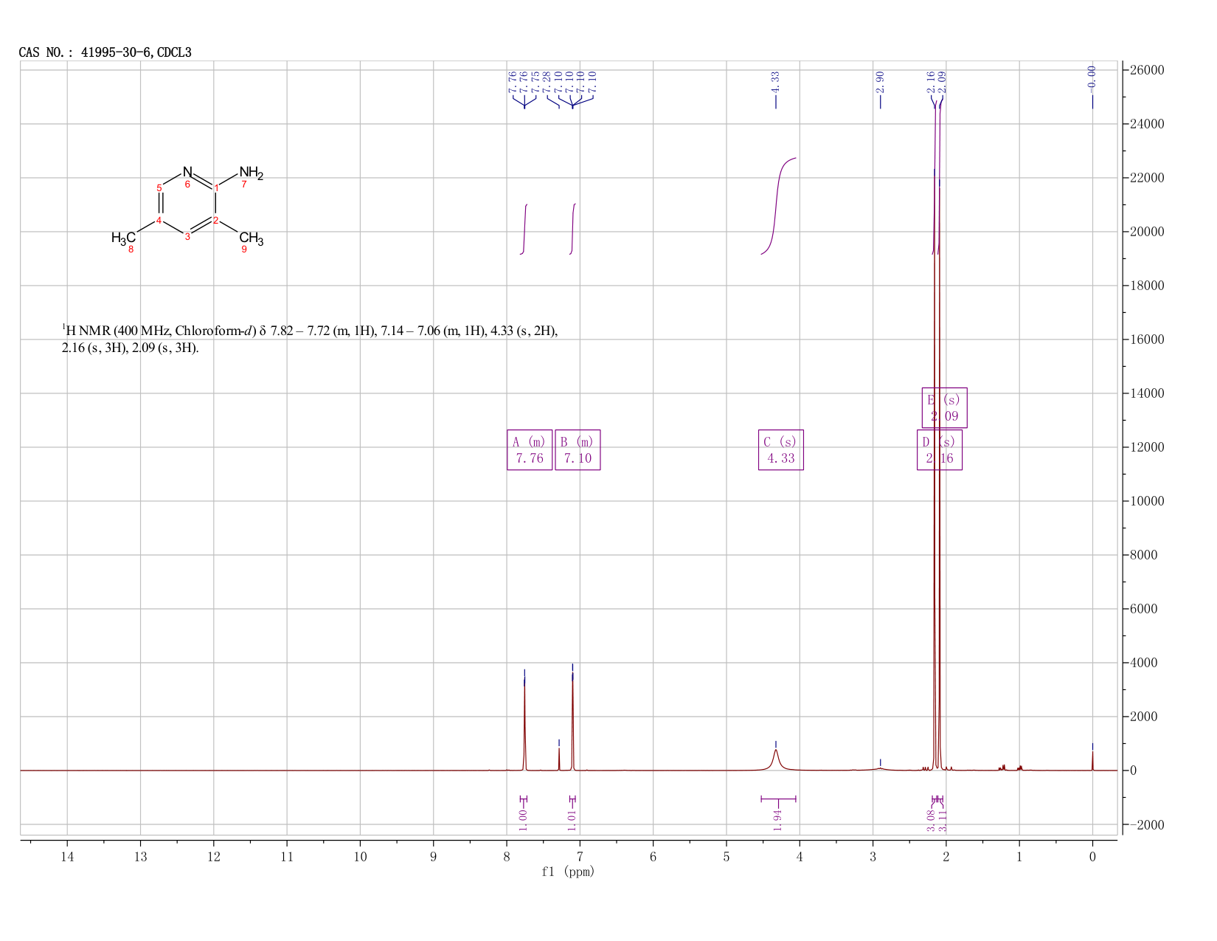Click the x-axis tick label 0

tap(1092, 856)
